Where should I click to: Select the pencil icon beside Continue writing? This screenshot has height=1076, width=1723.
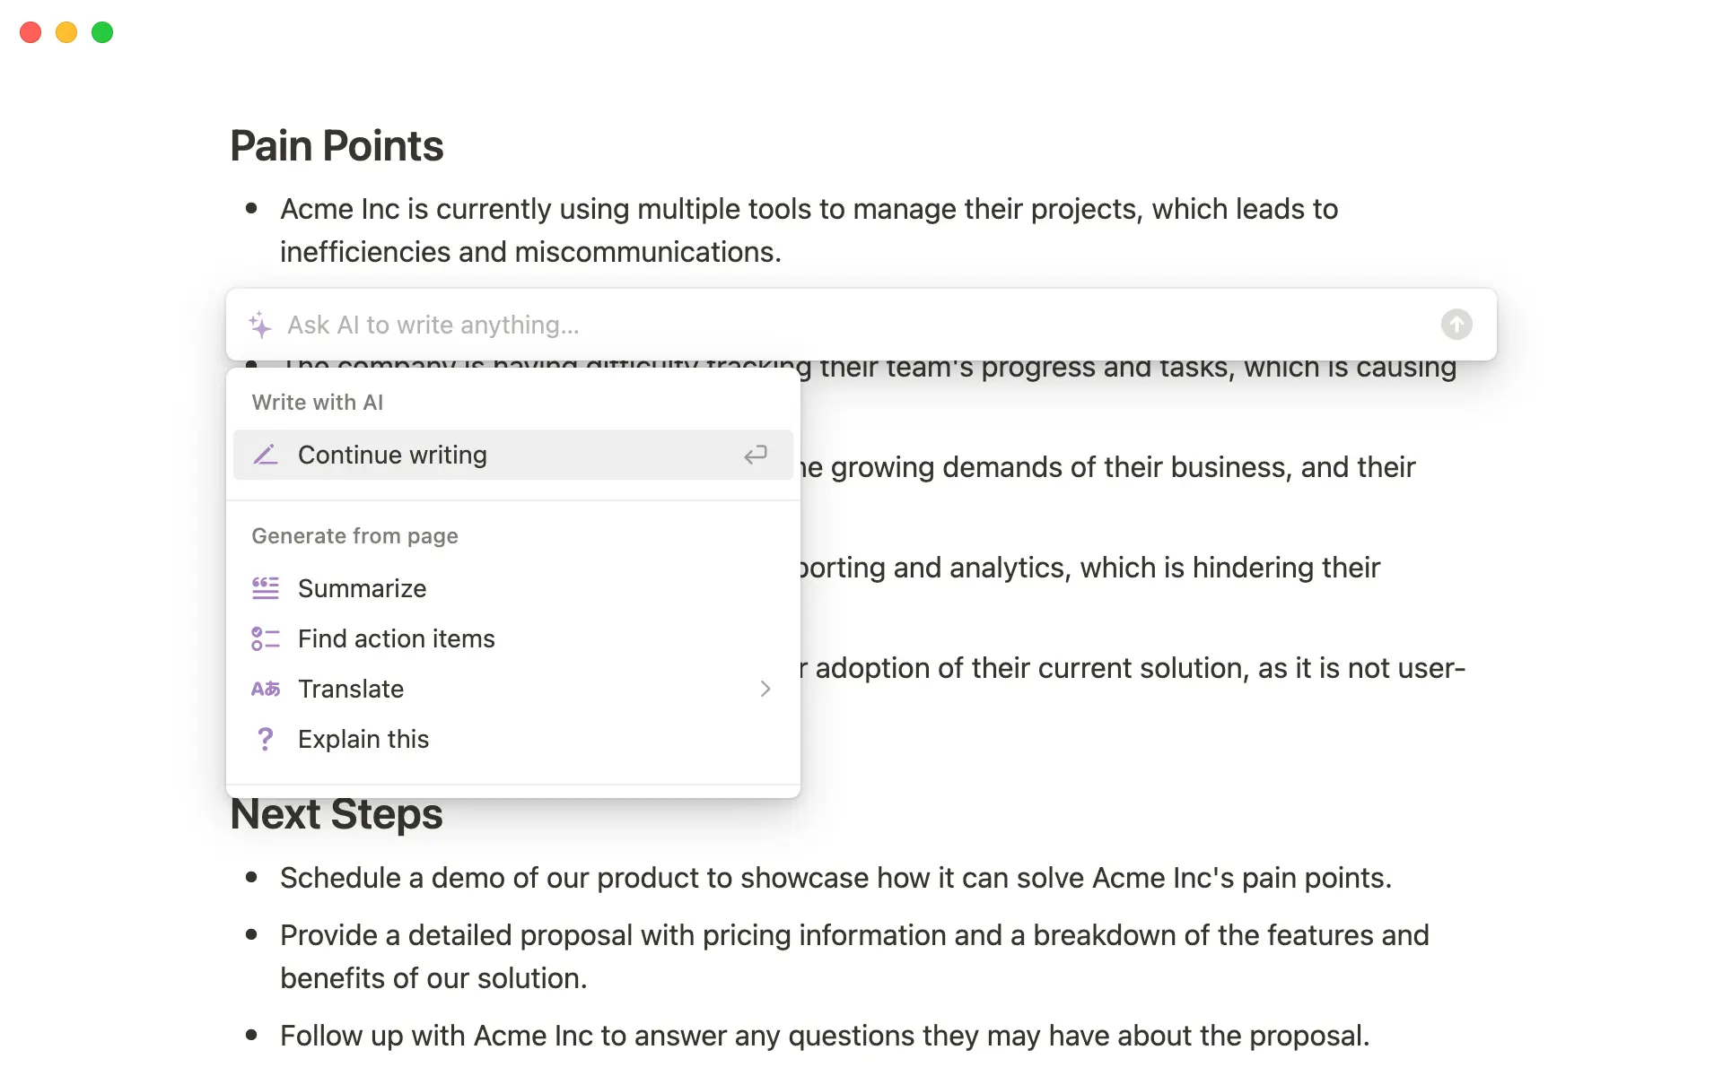(266, 455)
